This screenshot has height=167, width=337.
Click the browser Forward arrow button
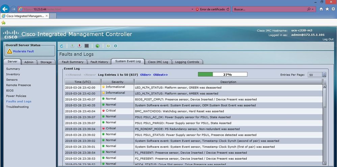tap(14, 9)
